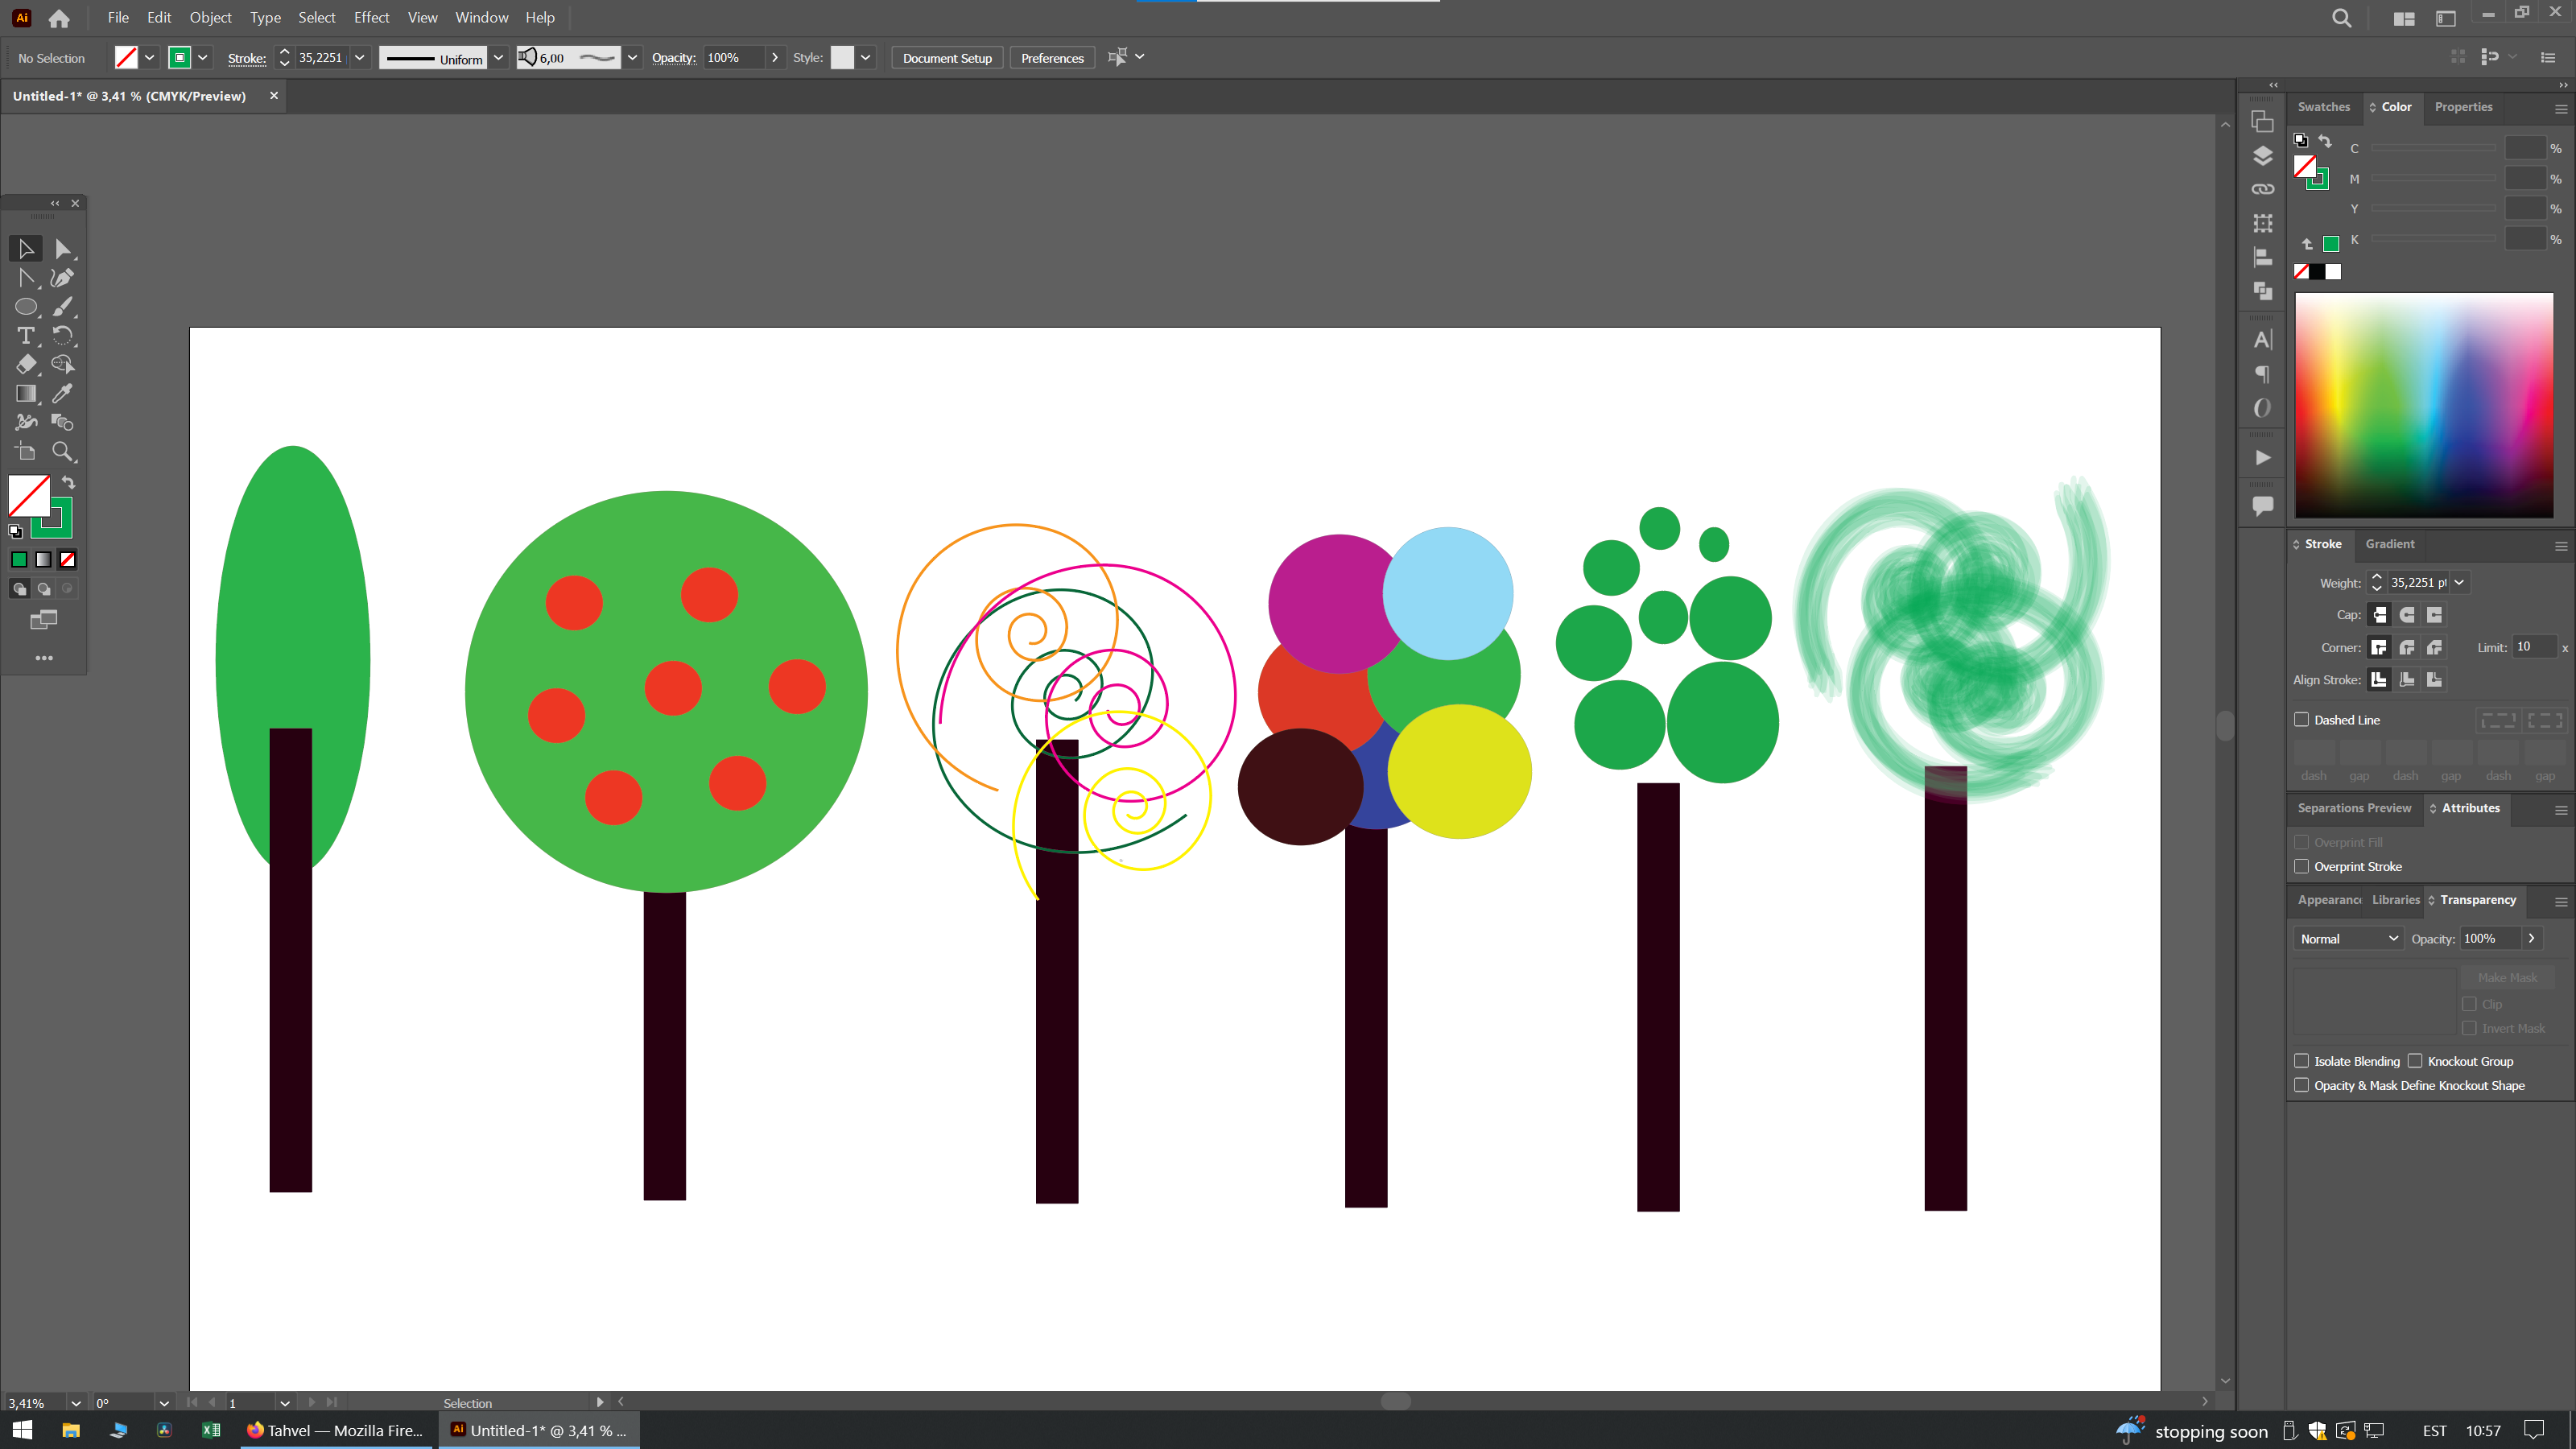Open the Comments panel icon
The image size is (2576, 1449).
(x=2262, y=506)
